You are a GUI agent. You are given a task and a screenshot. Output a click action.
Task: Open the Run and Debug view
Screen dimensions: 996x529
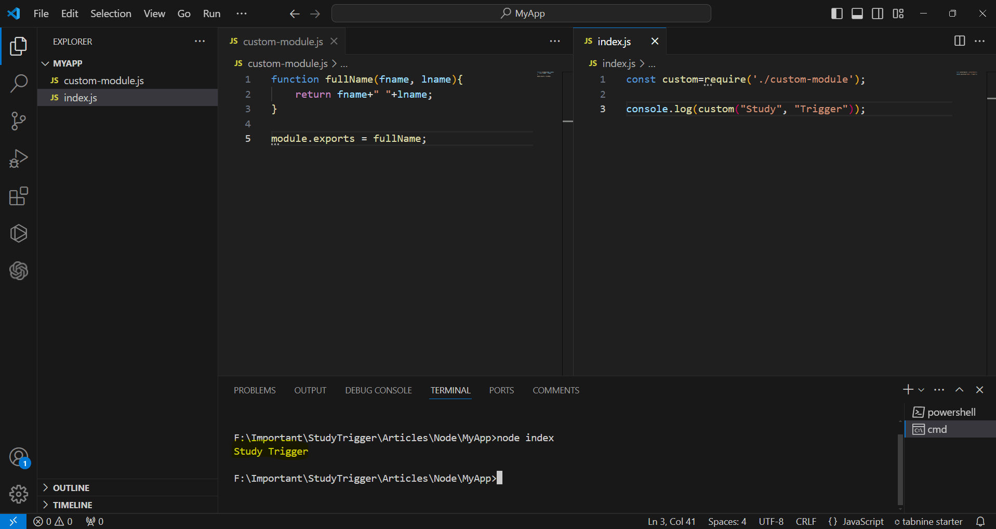click(19, 158)
